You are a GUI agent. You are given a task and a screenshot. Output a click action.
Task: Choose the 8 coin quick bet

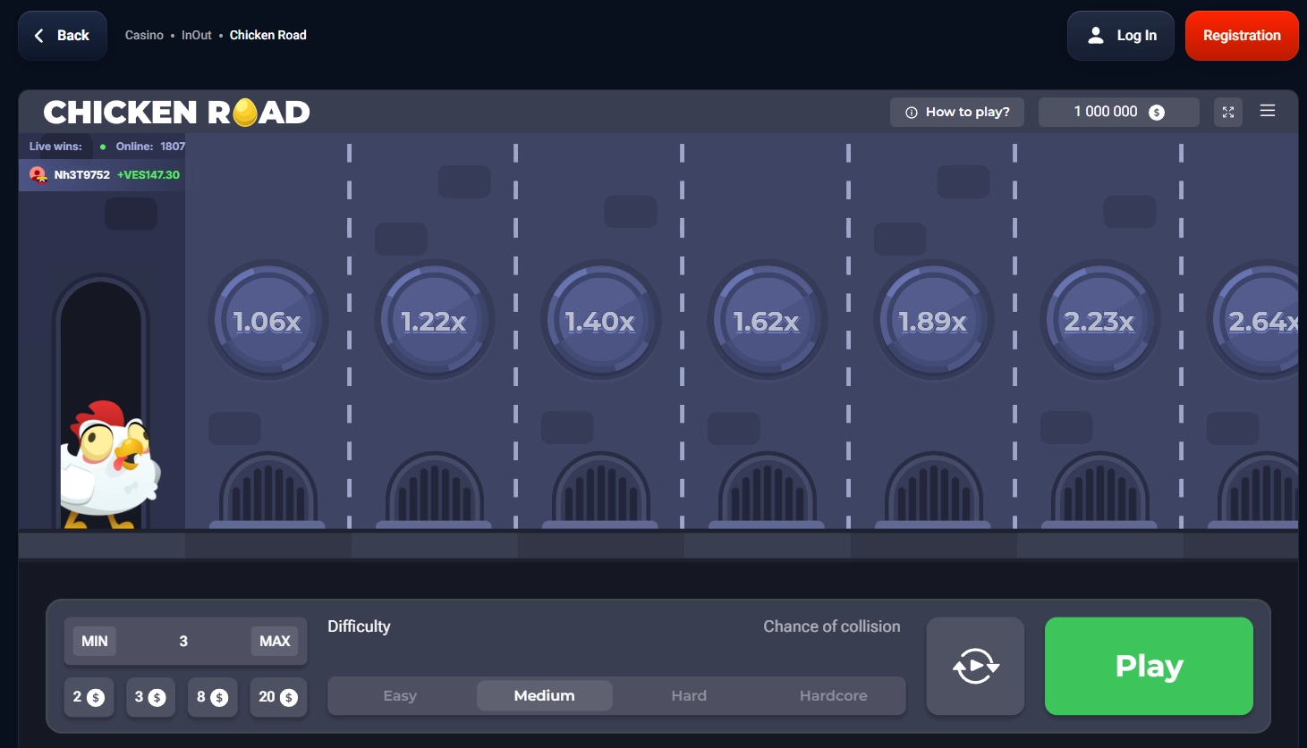point(212,697)
